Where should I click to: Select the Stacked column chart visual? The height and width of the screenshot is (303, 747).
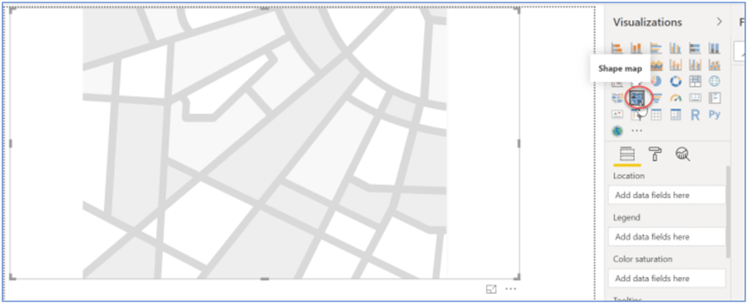pos(636,48)
